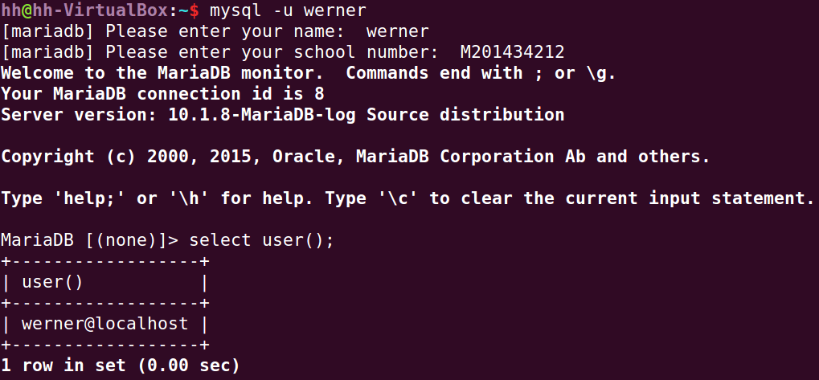Viewport: 819px width, 380px height.
Task: Click the 'user()' column header in the result table
Action: click(52, 282)
